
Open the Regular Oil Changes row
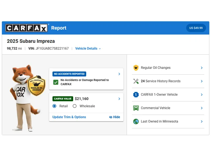click(x=168, y=68)
